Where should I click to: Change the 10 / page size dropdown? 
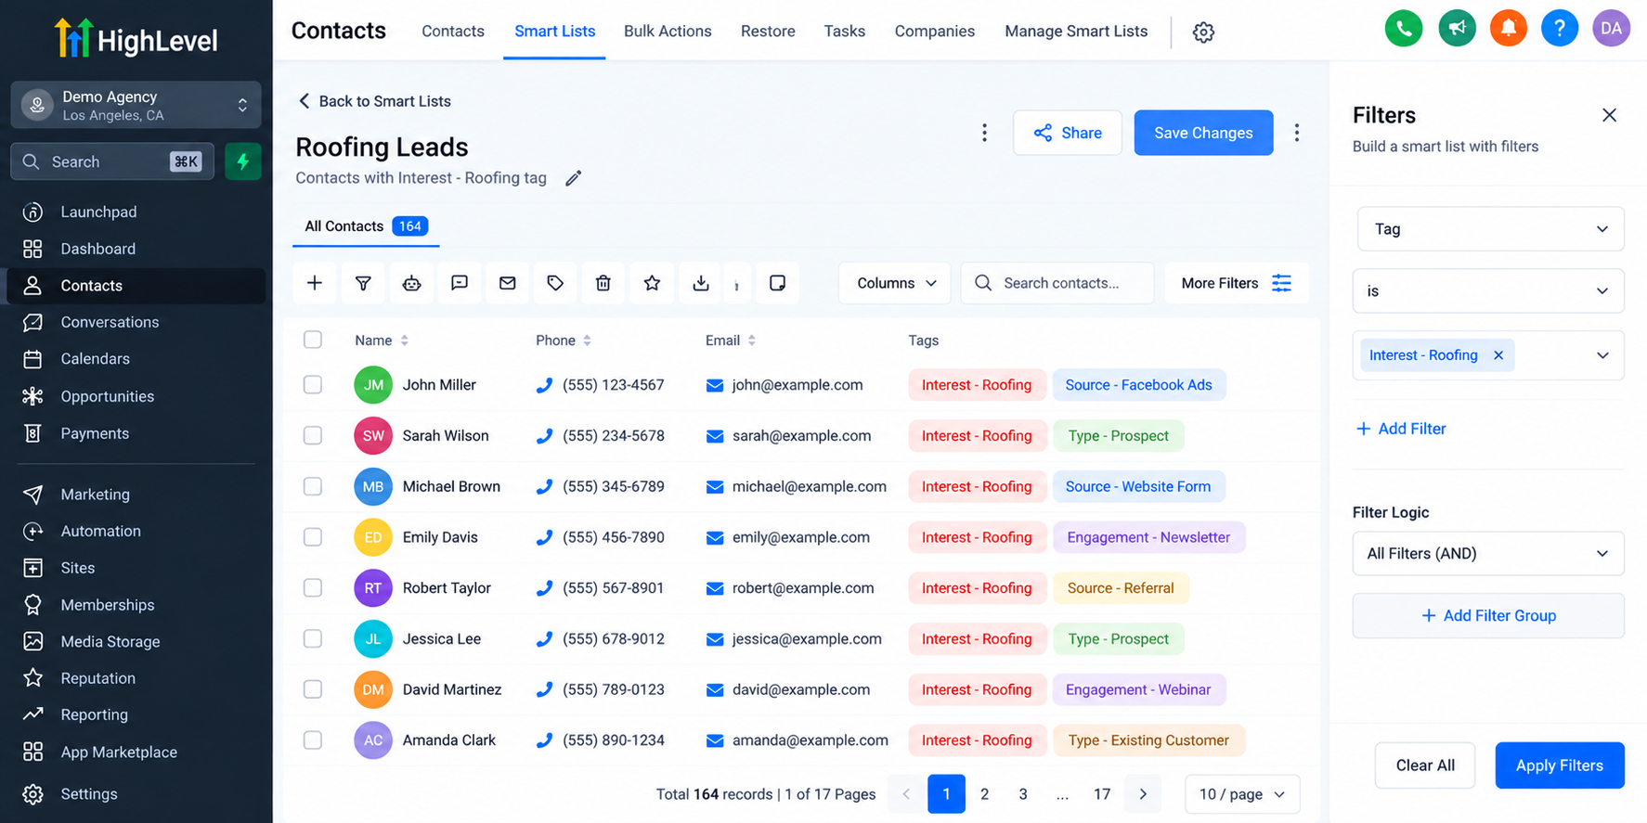click(x=1242, y=794)
